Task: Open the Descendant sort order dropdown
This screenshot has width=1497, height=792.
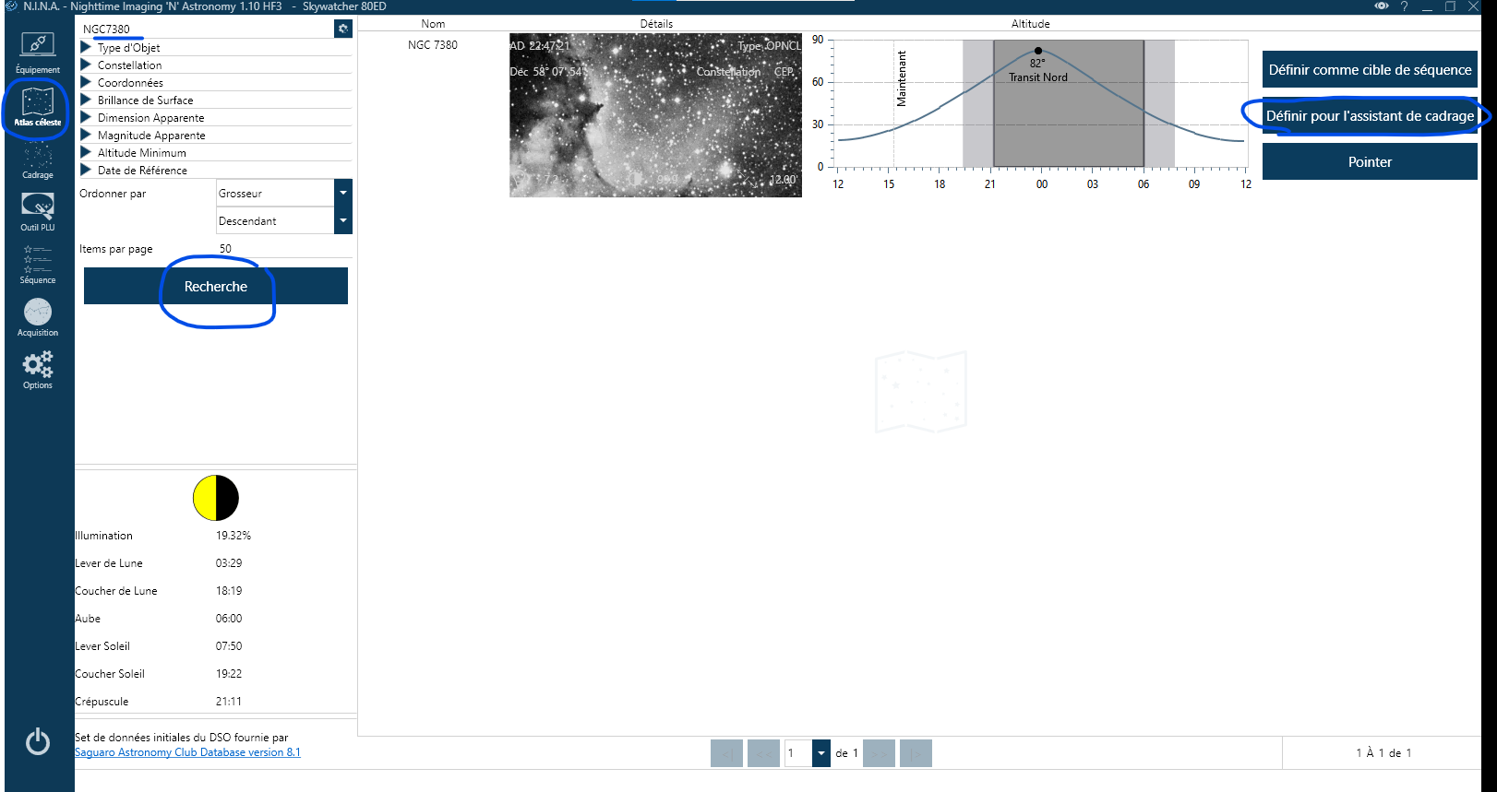Action: point(284,221)
